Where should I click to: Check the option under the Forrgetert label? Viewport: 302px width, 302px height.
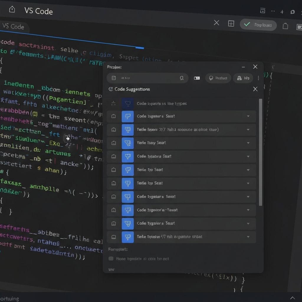pos(111,258)
